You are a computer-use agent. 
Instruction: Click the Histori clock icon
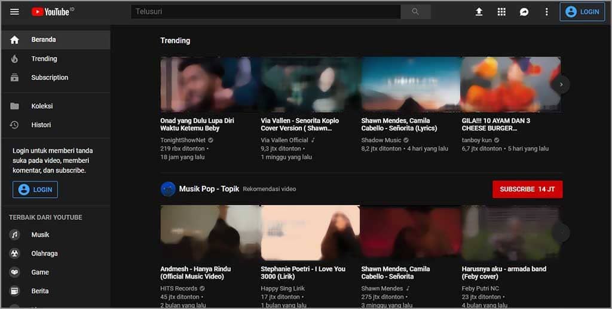pos(14,125)
